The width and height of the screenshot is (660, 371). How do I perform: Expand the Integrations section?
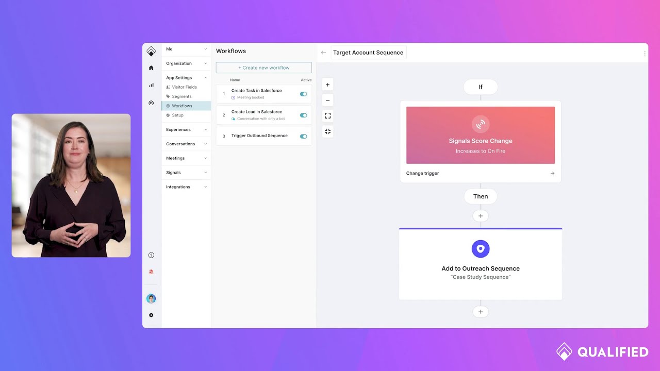186,187
